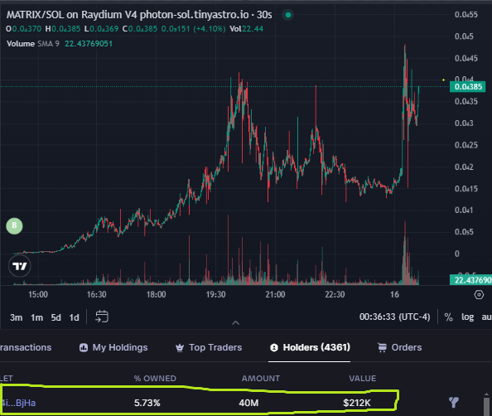The image size is (492, 416).
Task: Select the 1d time range
Action: click(x=74, y=317)
